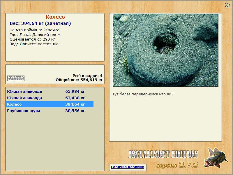This screenshot has width=233, height=175.
Task: Select the highlighted Колесо row
Action: click(x=50, y=104)
